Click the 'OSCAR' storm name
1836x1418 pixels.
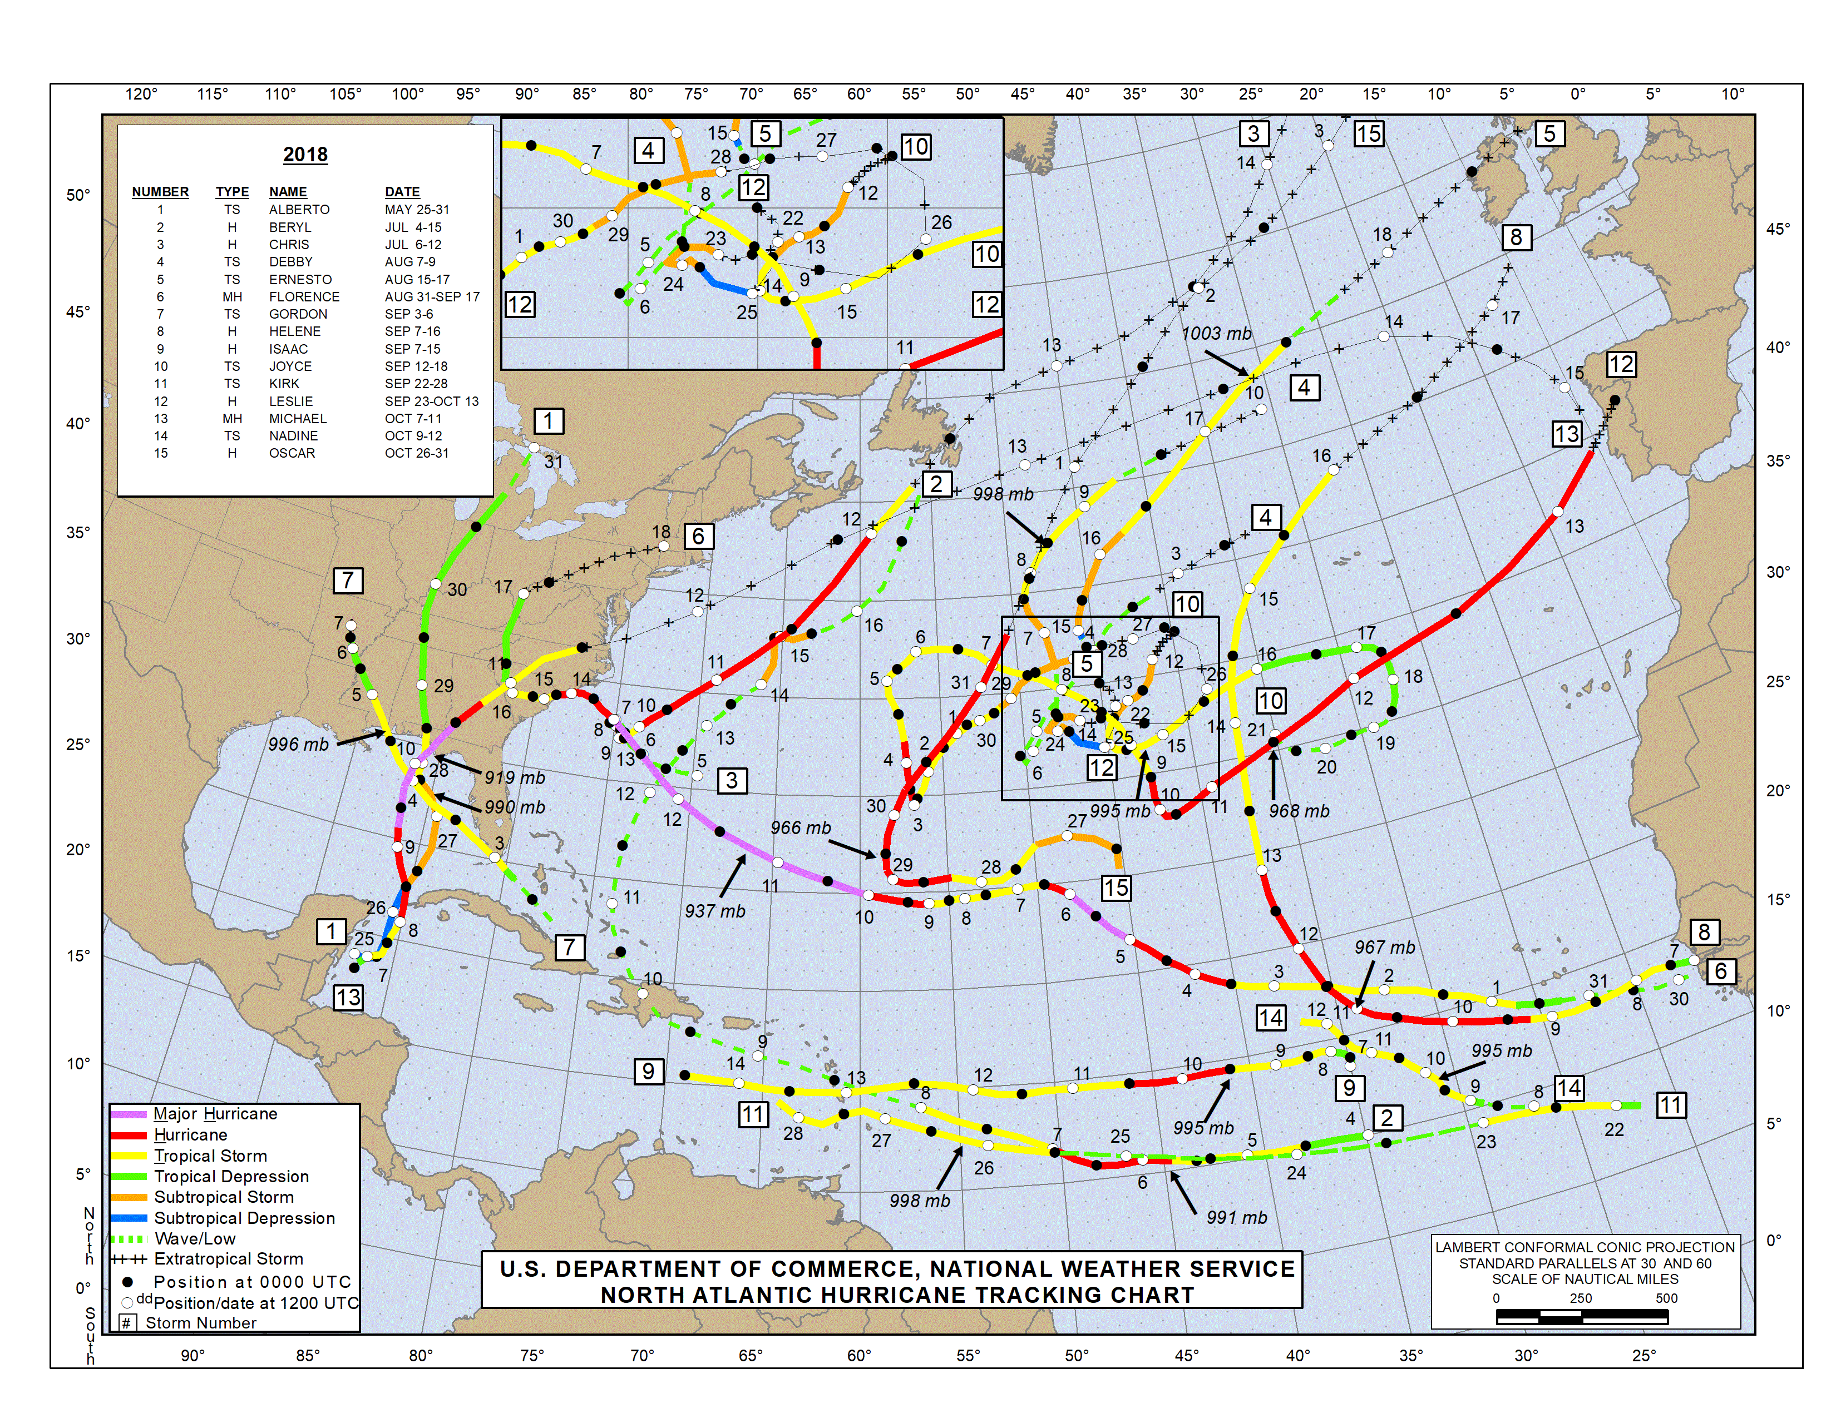point(292,453)
